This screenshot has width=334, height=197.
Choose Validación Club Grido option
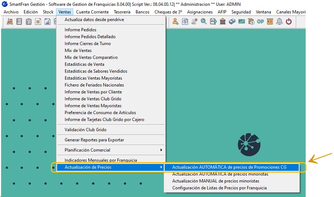click(x=85, y=130)
